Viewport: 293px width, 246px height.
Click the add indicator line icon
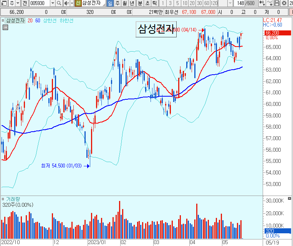[x=270, y=3]
